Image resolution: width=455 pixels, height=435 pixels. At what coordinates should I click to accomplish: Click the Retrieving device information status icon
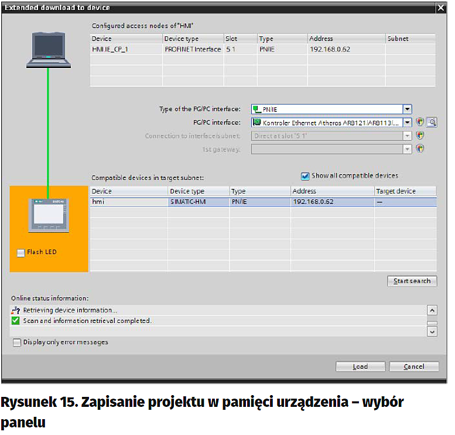tap(16, 310)
